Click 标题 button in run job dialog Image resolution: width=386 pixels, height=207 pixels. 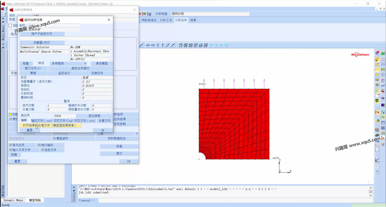[26, 63]
